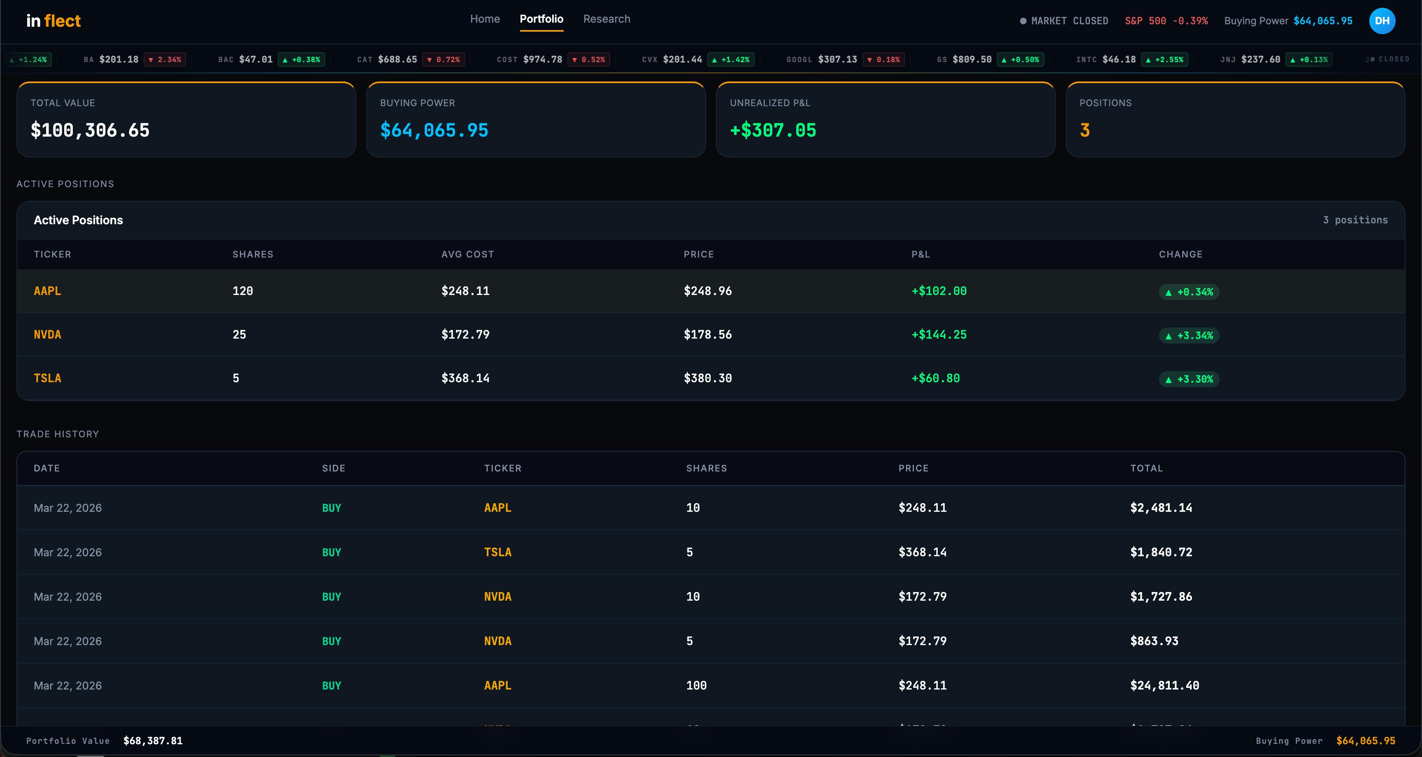Click the Unrealized P&L card
Image resolution: width=1422 pixels, height=757 pixels.
(x=885, y=120)
